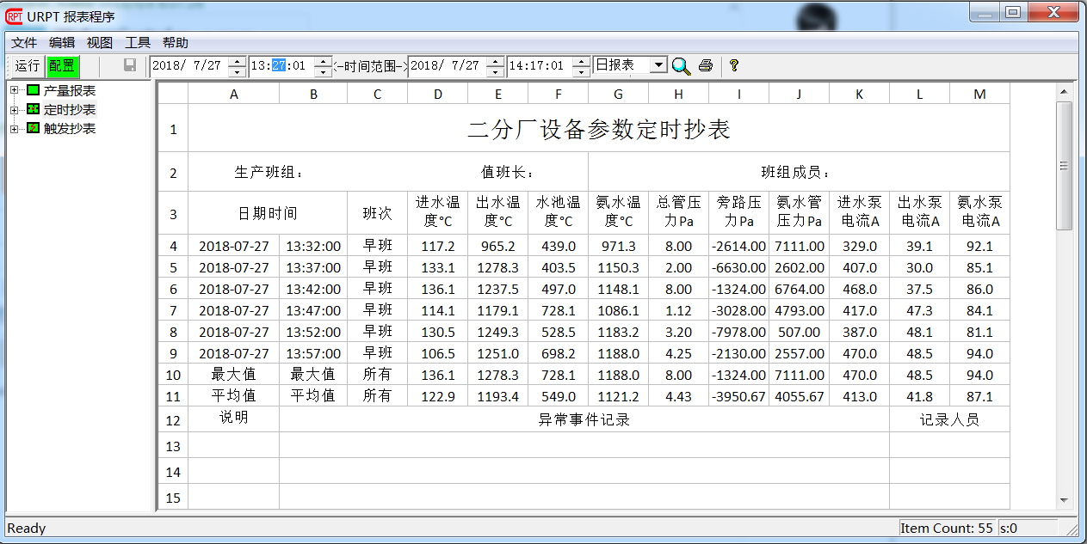Open the 工具 menu
1087x544 pixels.
(138, 42)
